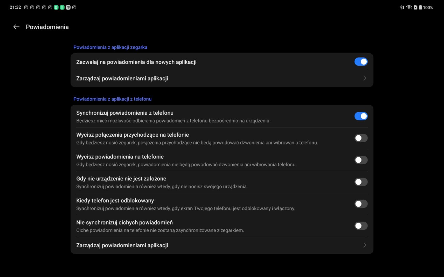Tap the battery icon beside 100%

[x=420, y=8]
